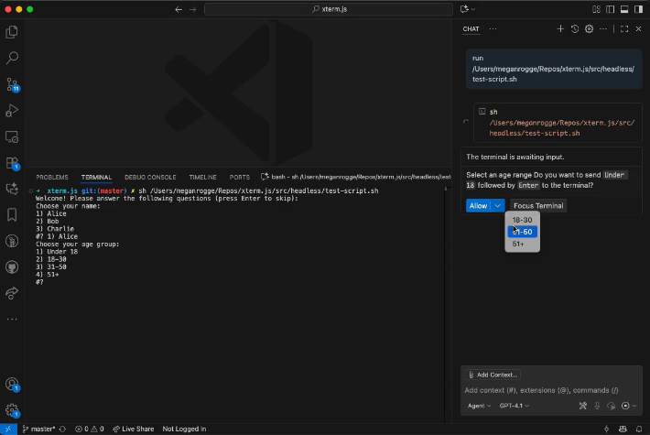Image resolution: width=650 pixels, height=435 pixels.
Task: Click the '3) Charlie' line in terminal
Action: (55, 228)
